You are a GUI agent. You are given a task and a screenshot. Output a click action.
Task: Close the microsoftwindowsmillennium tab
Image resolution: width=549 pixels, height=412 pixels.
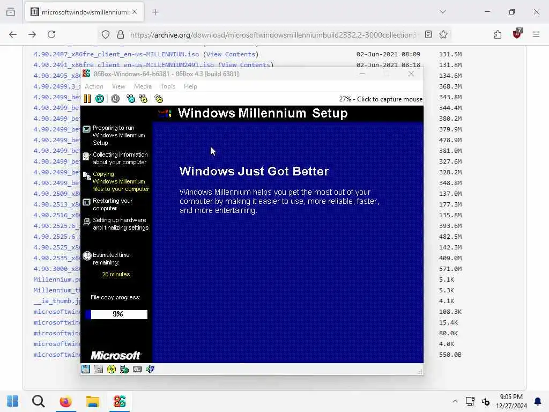pyautogui.click(x=135, y=12)
